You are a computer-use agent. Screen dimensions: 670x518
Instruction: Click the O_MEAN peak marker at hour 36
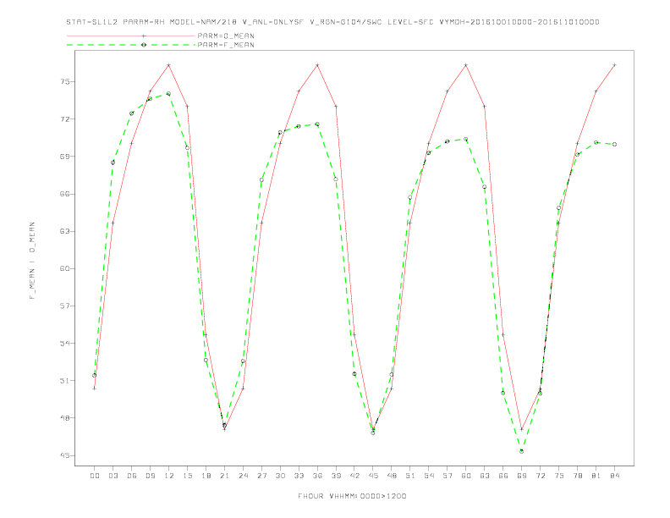[x=317, y=65]
